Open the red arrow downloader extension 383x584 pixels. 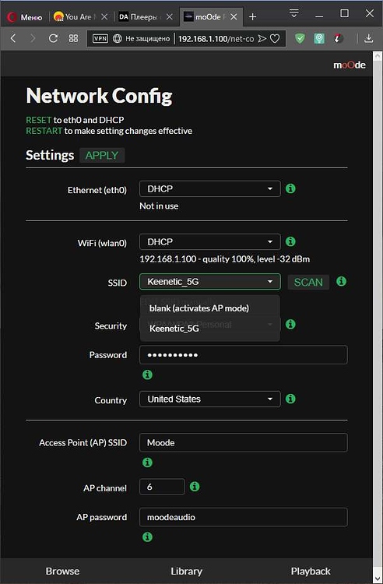(338, 38)
